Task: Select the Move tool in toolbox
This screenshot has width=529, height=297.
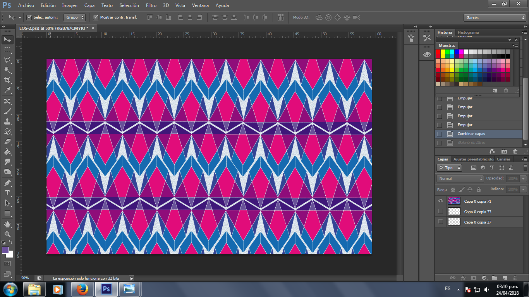Action: pos(7,40)
